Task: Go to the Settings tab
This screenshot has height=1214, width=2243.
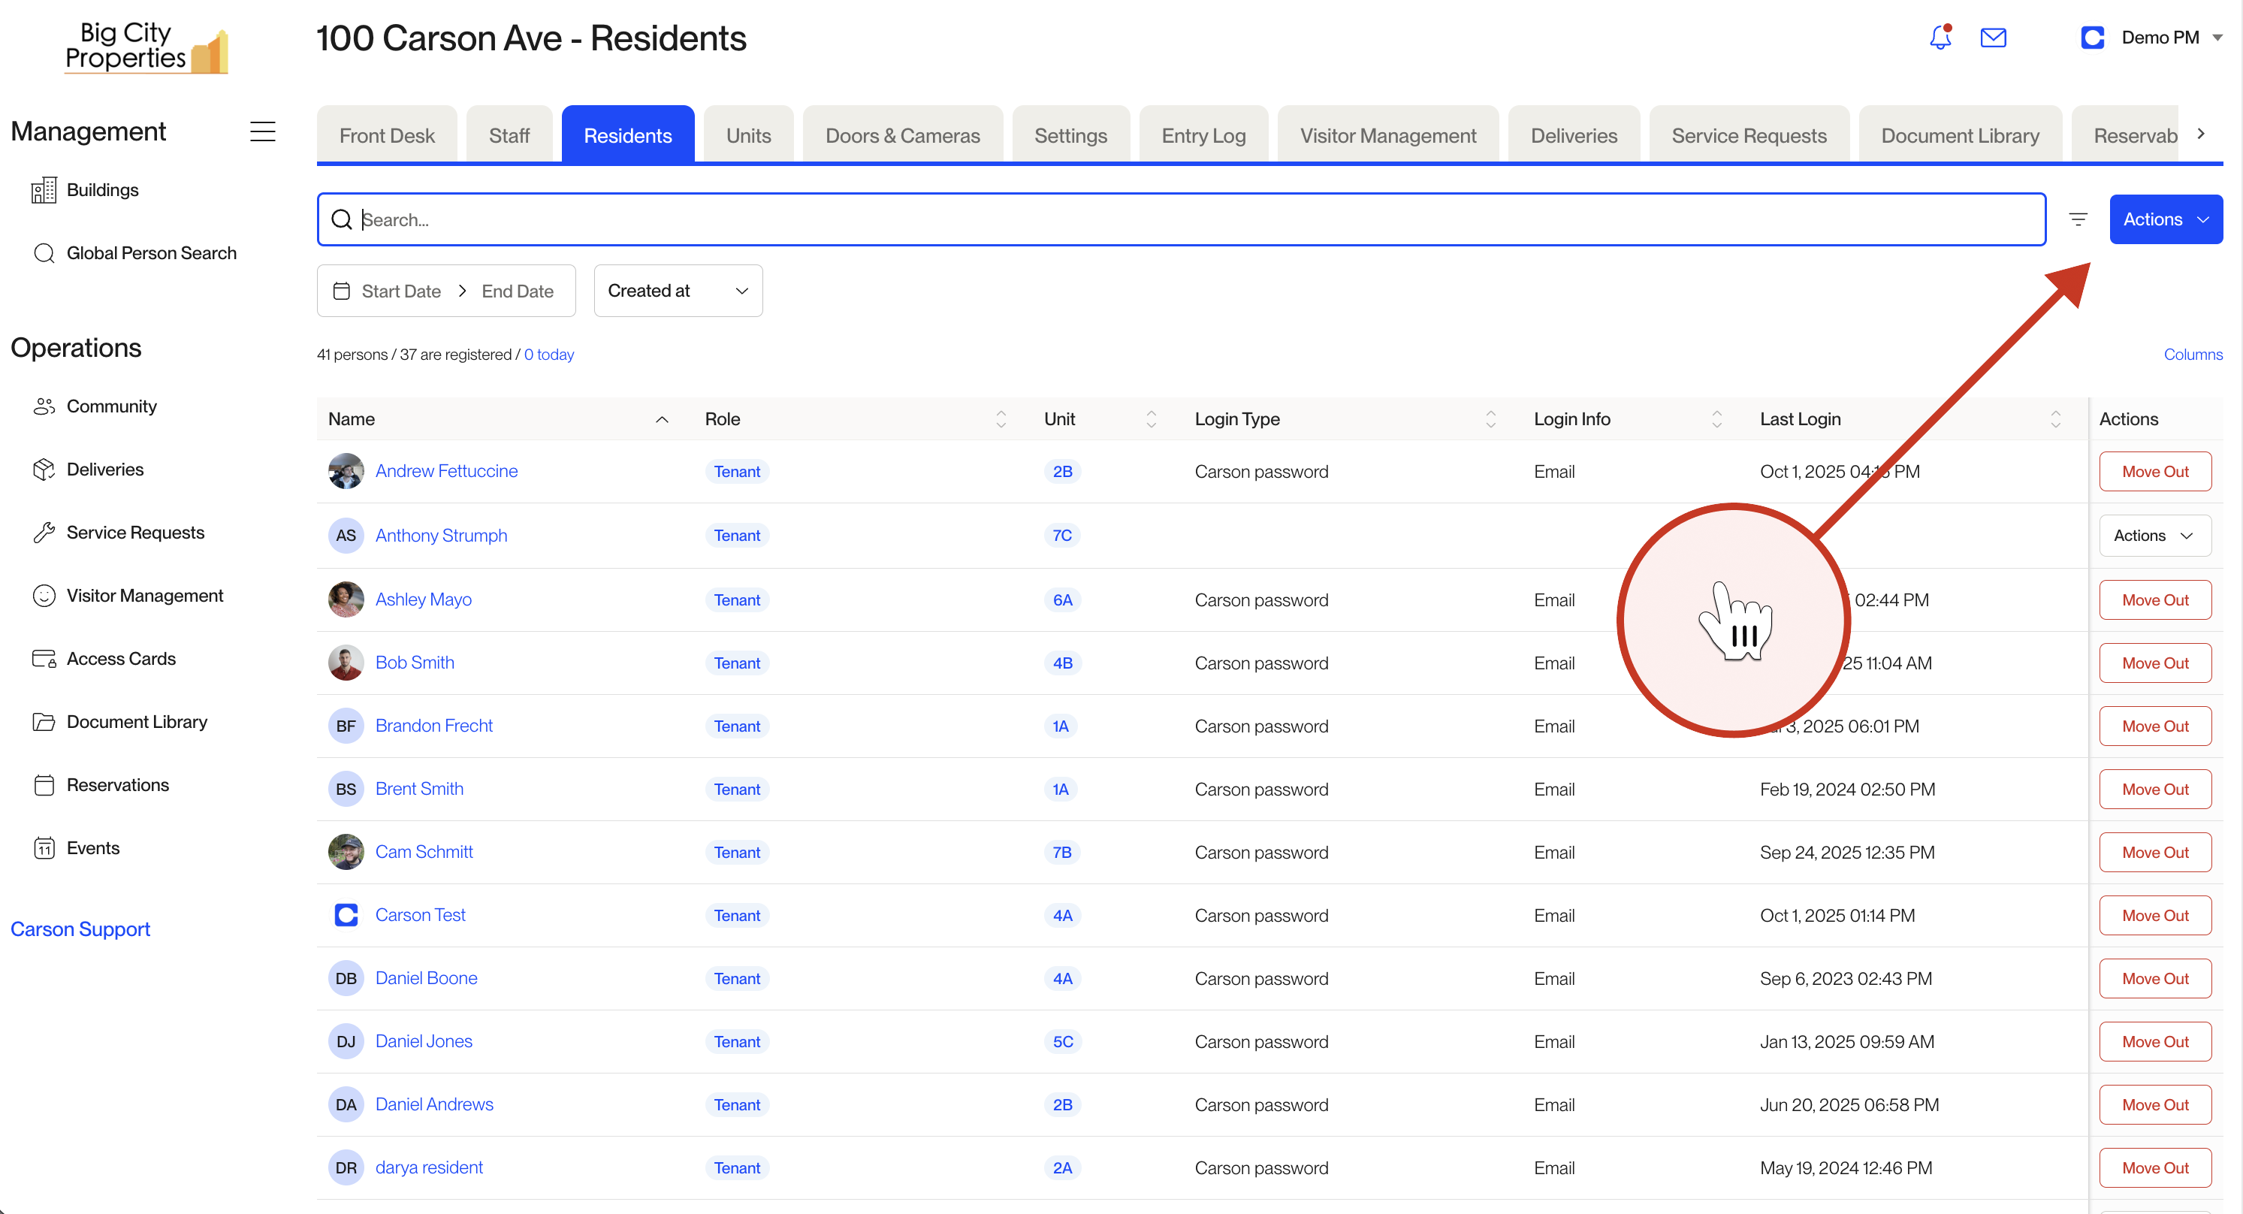Action: pyautogui.click(x=1070, y=136)
